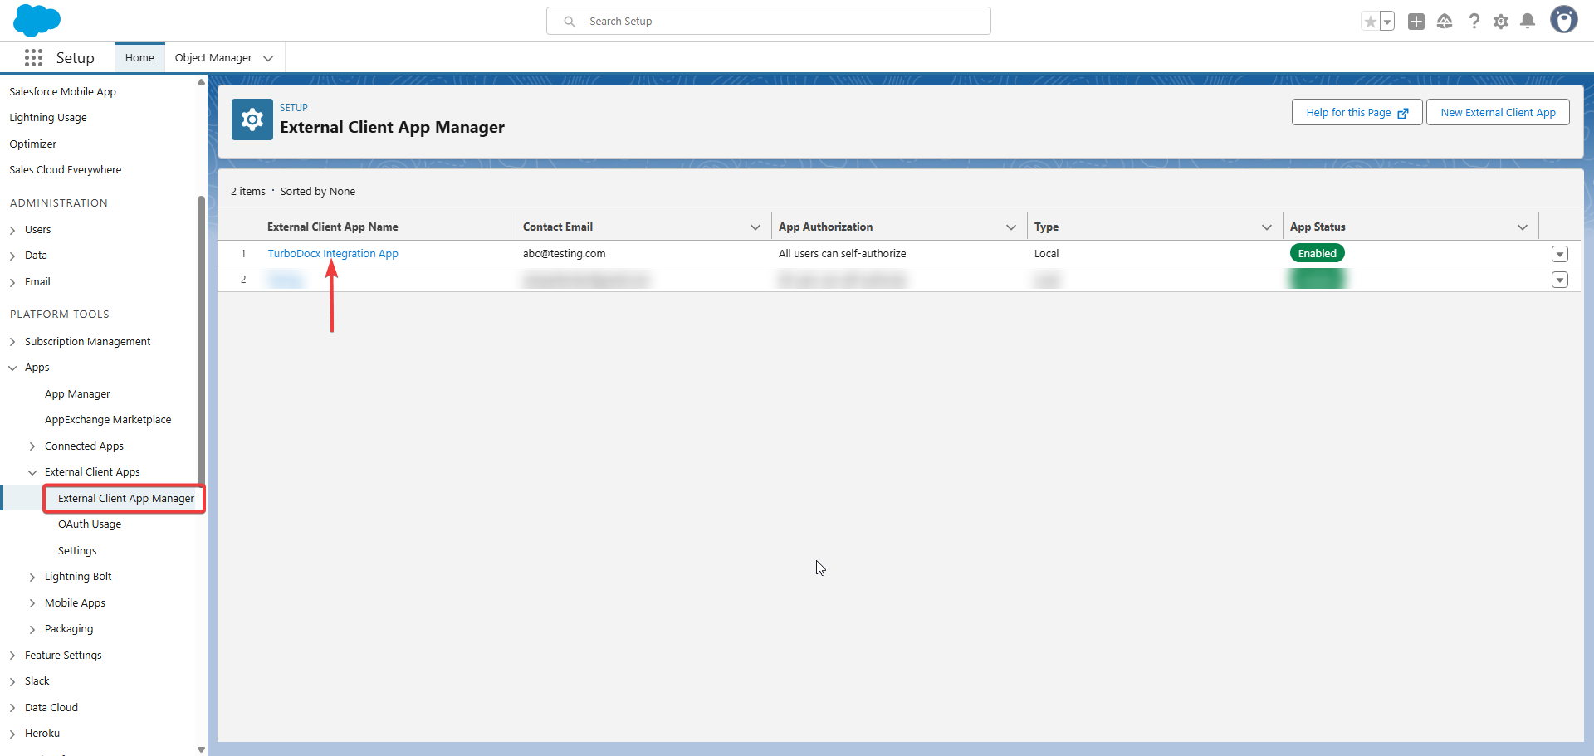Viewport: 1594px width, 756px height.
Task: Click the 'All users can self-authorize' cell
Action: point(843,253)
